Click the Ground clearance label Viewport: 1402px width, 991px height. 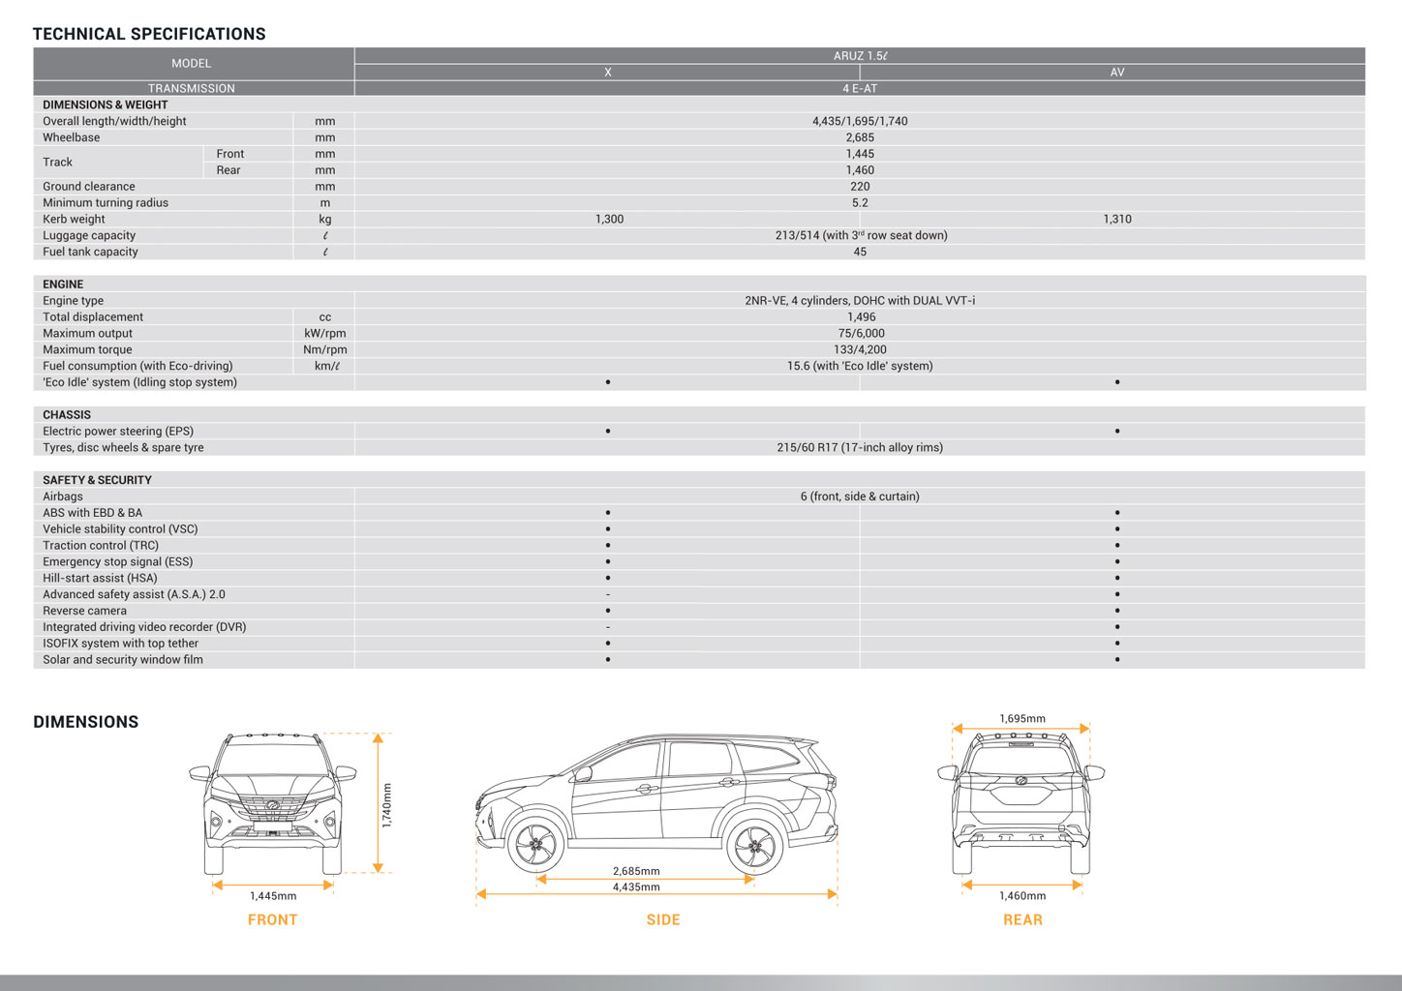[x=89, y=187]
